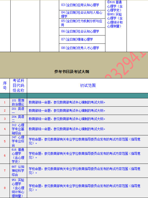Open 05 (全日制)行为机制分析与应用 direction
148x198 pixels.
tap(82, 23)
